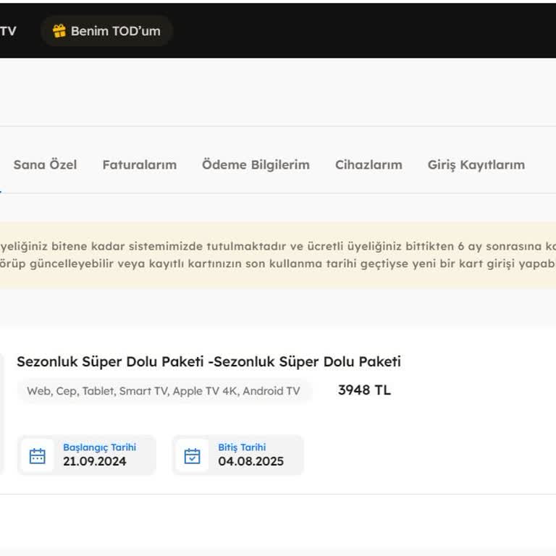Screen dimensions: 556x556
Task: Open the Benim TOD'um menu button
Action: (x=106, y=31)
